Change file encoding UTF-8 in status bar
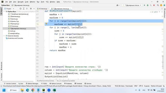The height and width of the screenshot is (93, 166). [x=141, y=86]
